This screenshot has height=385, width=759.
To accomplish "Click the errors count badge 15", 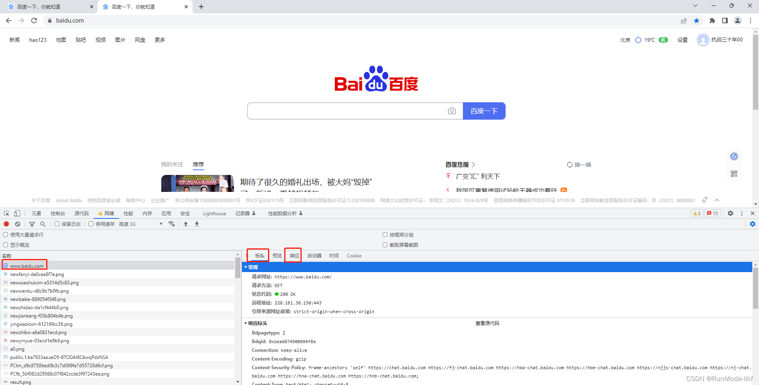I will pos(713,213).
